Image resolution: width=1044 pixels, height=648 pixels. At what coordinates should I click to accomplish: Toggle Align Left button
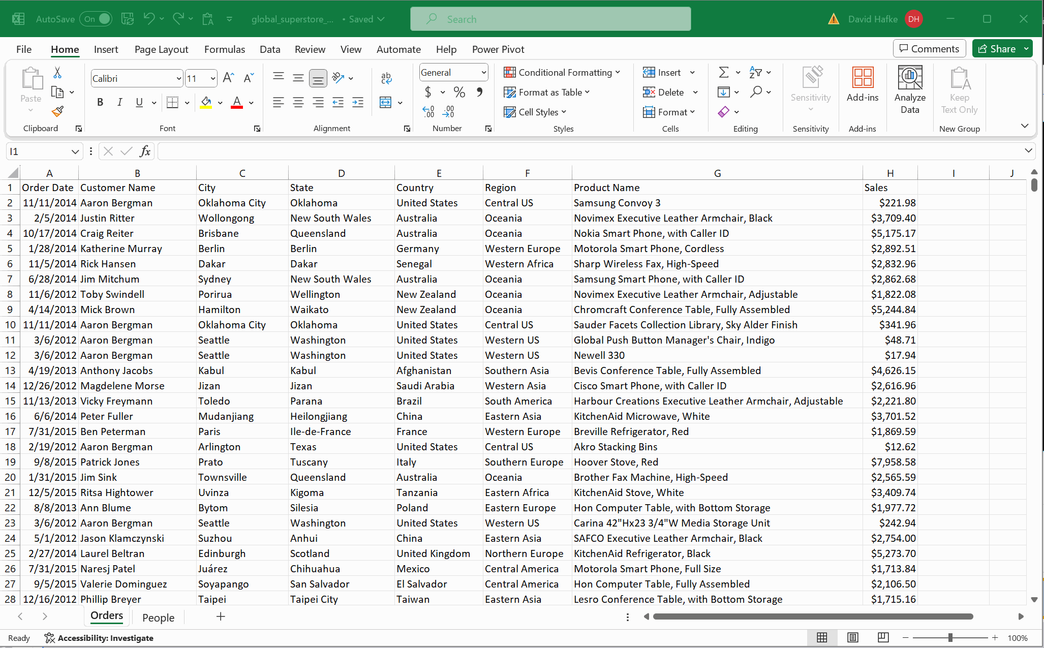click(278, 102)
